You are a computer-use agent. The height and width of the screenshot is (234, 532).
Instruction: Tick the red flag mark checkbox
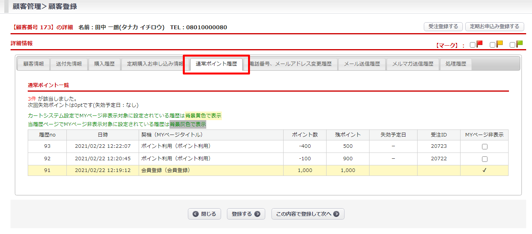pyautogui.click(x=473, y=45)
